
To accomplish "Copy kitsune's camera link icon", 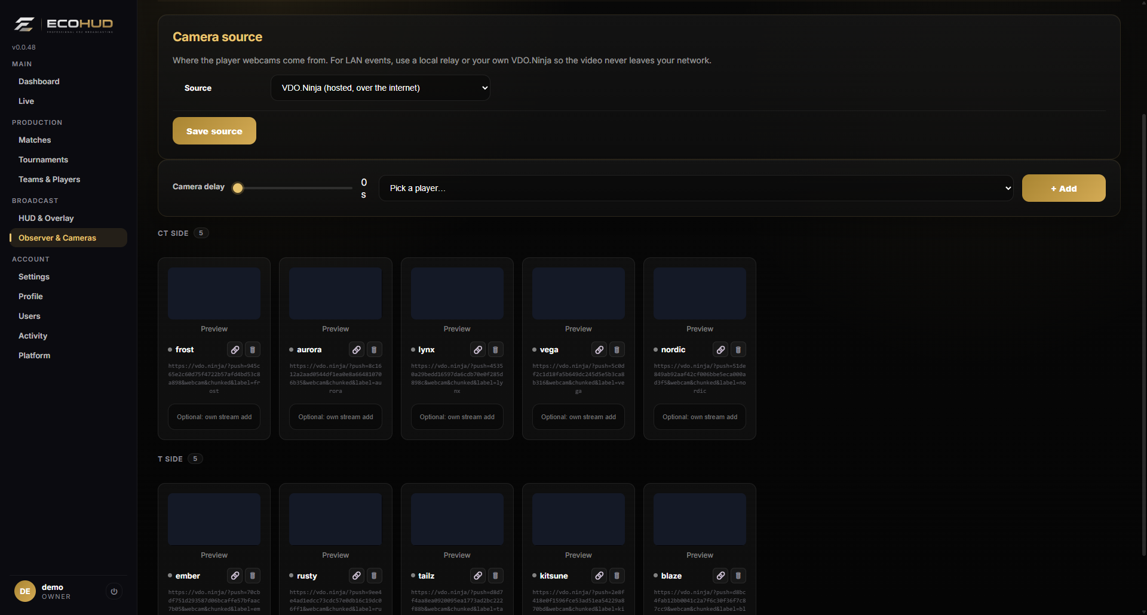I will pyautogui.click(x=599, y=576).
